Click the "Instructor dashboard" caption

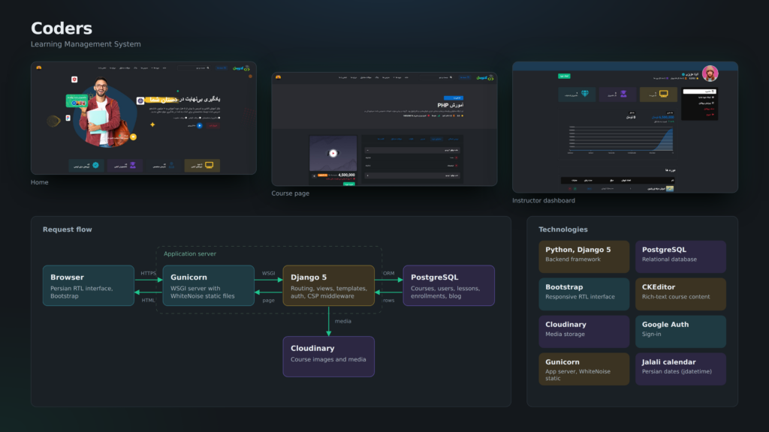544,200
